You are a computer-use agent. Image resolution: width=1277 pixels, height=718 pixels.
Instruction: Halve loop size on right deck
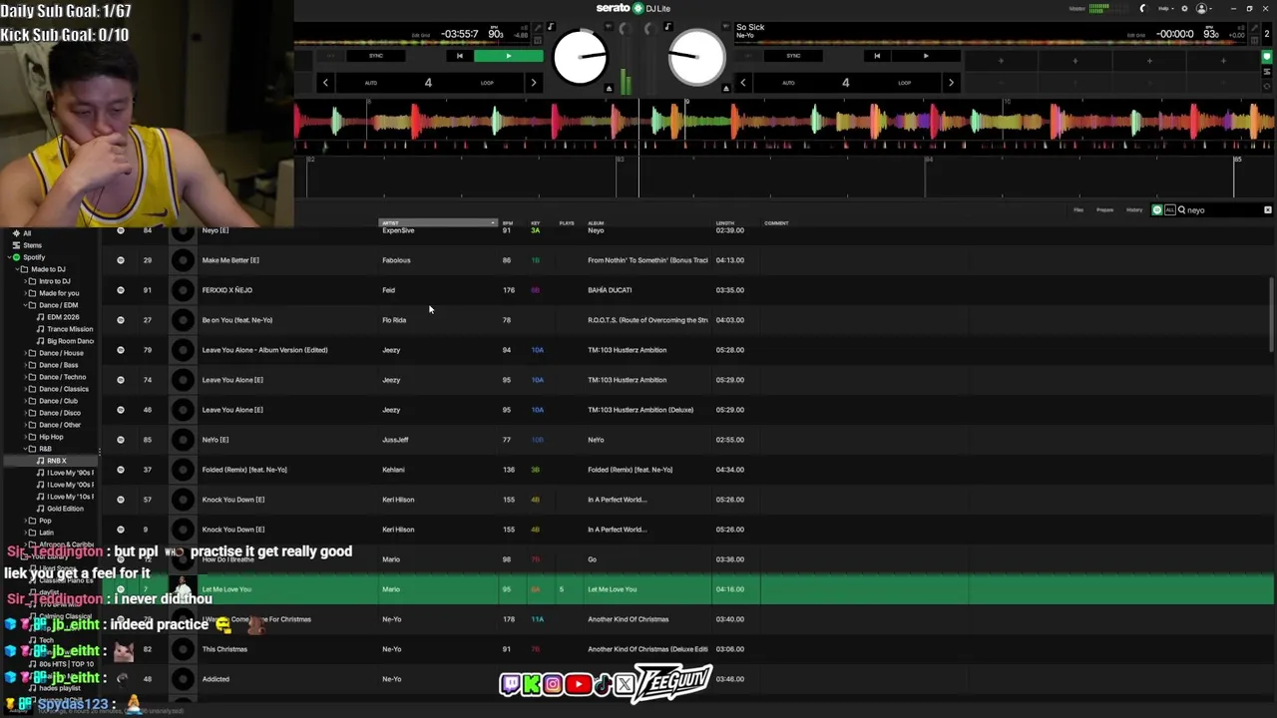pos(742,83)
